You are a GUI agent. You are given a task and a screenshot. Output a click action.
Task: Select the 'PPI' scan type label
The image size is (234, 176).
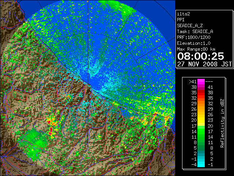click(181, 20)
